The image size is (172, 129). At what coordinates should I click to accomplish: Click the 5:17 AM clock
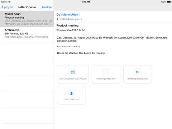(86, 2)
